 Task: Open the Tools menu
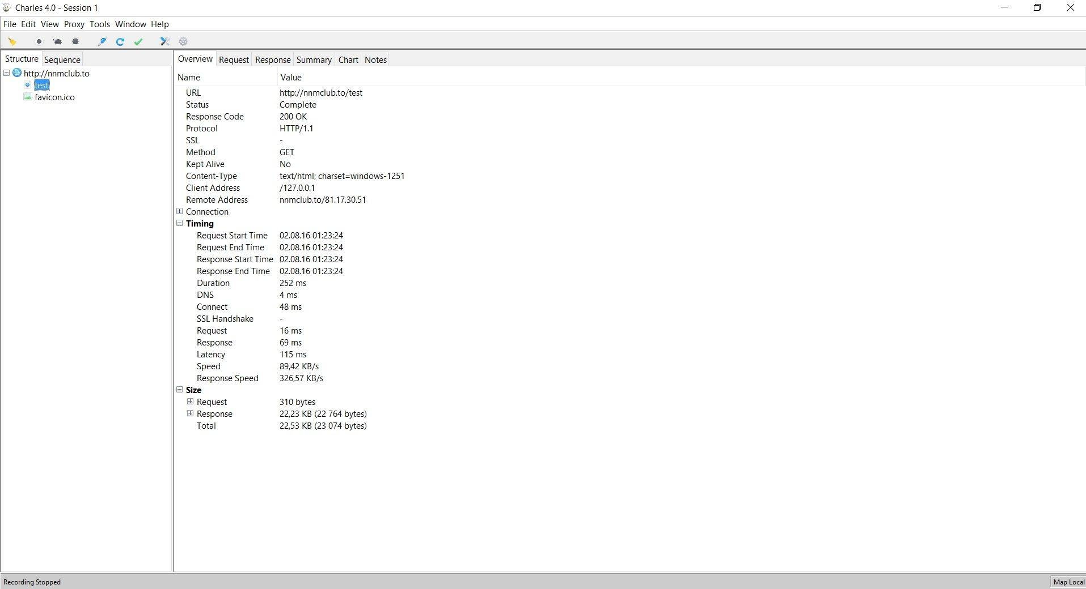(x=100, y=24)
